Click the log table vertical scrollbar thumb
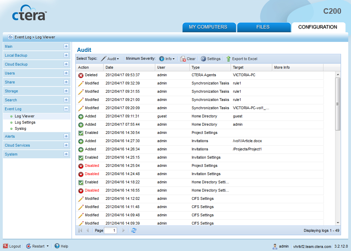This screenshot has height=251, width=351. coord(338,104)
